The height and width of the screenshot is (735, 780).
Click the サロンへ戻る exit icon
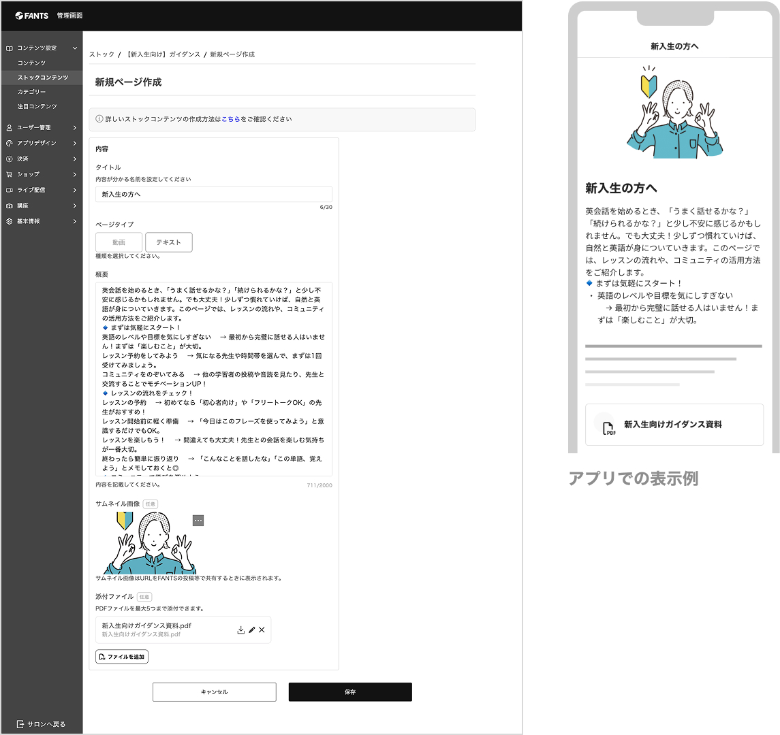click(20, 724)
